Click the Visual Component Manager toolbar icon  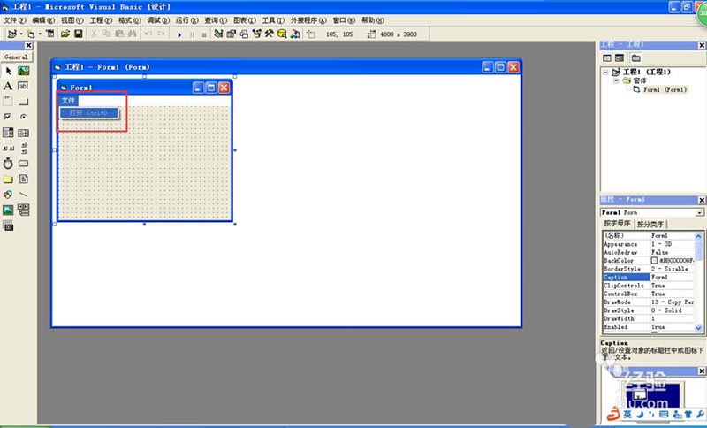click(x=295, y=34)
